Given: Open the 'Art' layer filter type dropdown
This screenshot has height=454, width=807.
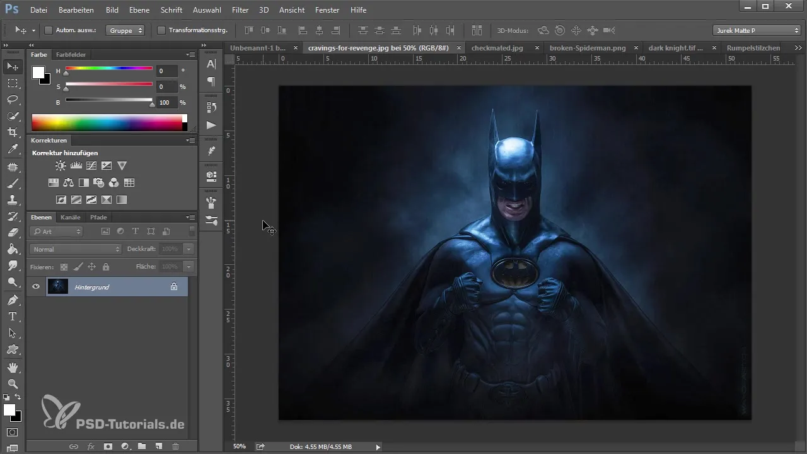Looking at the screenshot, I should pos(57,231).
